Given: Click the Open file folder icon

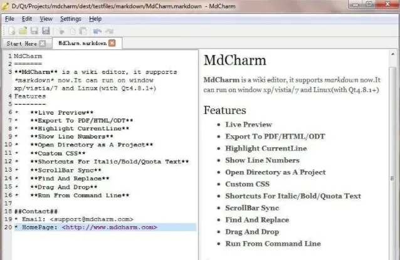Looking at the screenshot, I should coord(23,31).
